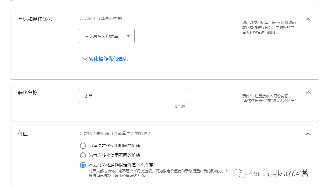
Task: Select 为每次转化使用不同的价值 radio button
Action: 83,155
